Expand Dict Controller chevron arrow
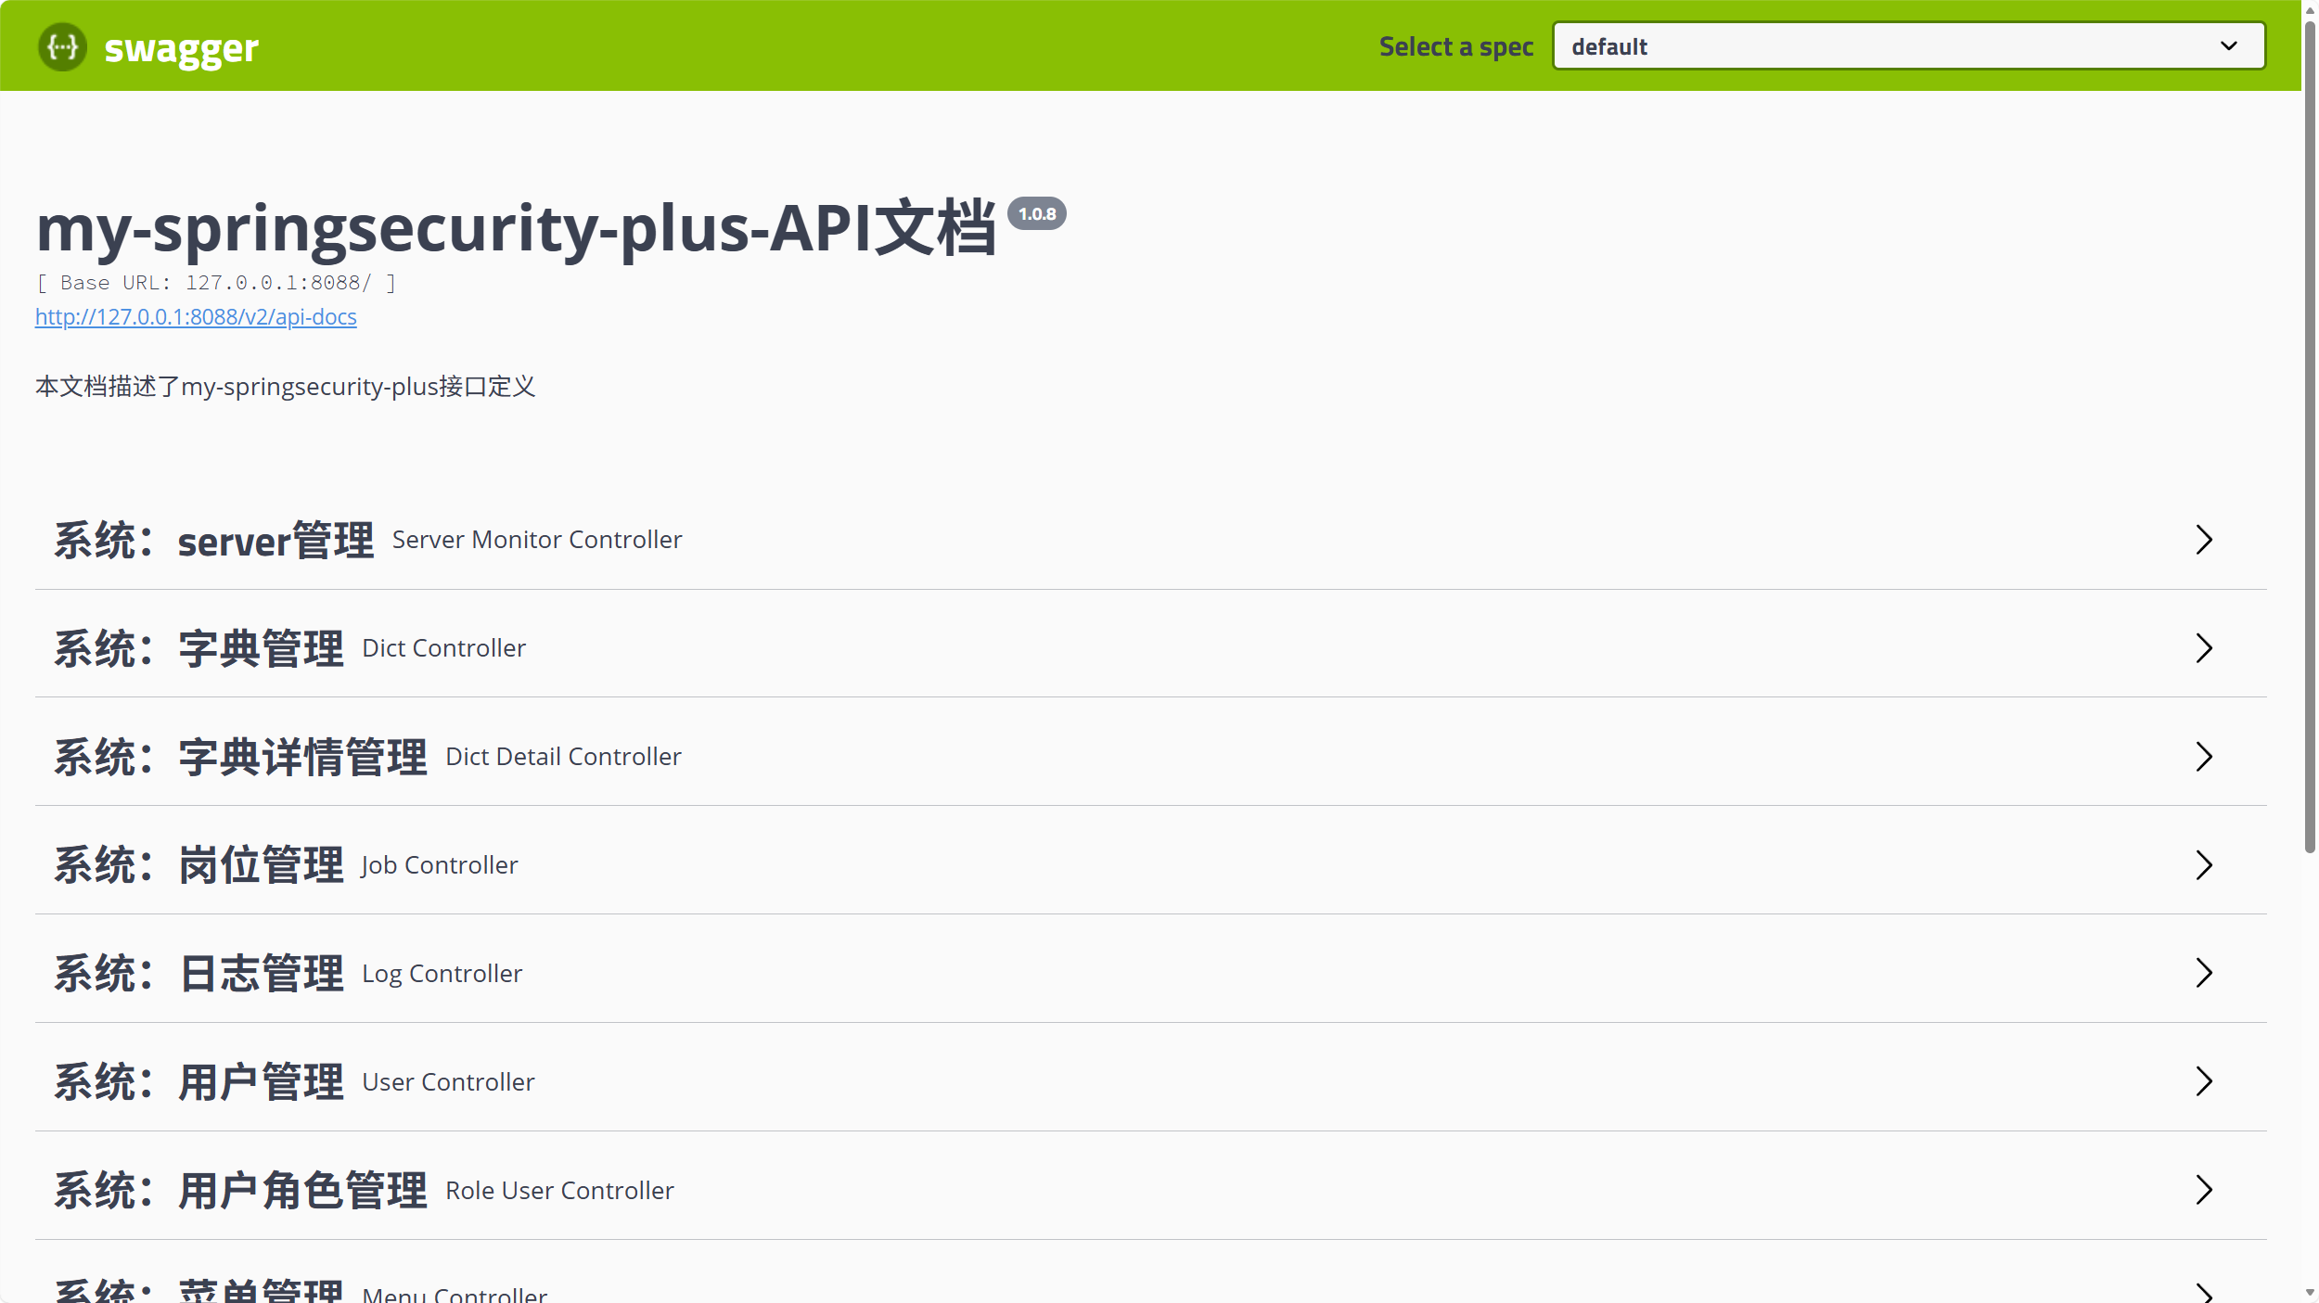 [2204, 648]
